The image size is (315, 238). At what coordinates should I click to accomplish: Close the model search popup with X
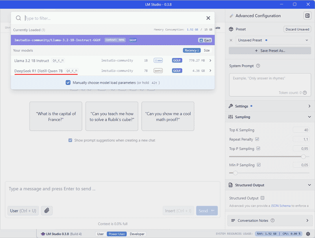[208, 18]
